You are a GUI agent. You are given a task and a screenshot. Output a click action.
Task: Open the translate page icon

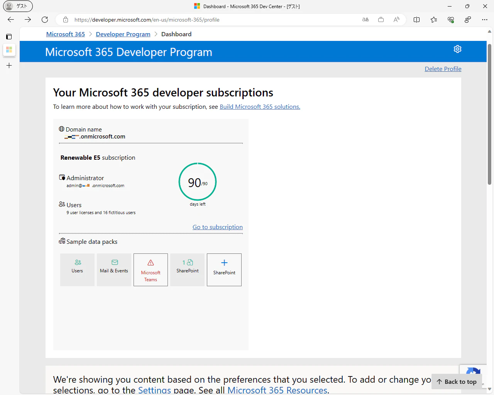[x=365, y=20]
